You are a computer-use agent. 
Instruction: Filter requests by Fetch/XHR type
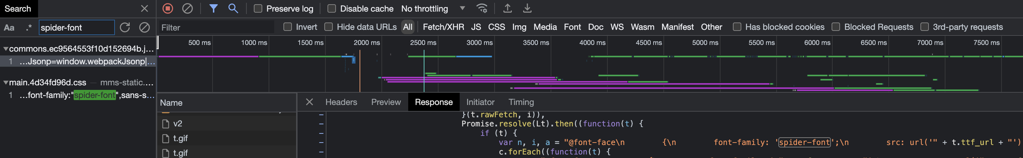443,27
